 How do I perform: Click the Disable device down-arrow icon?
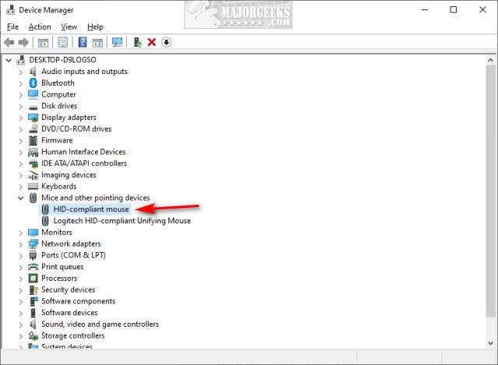pyautogui.click(x=166, y=42)
